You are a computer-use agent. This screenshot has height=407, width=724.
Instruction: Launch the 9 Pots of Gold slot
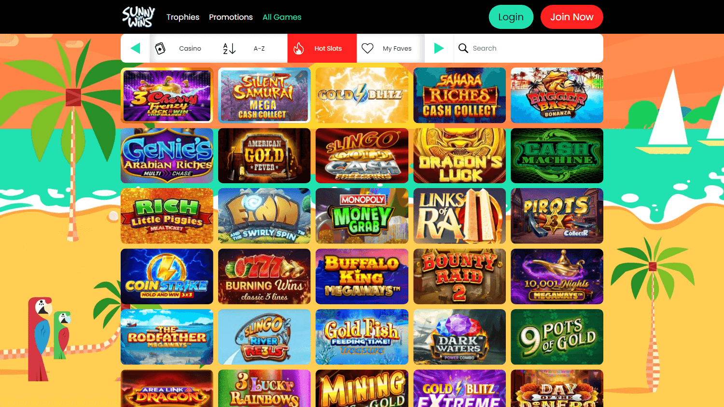[x=557, y=337]
